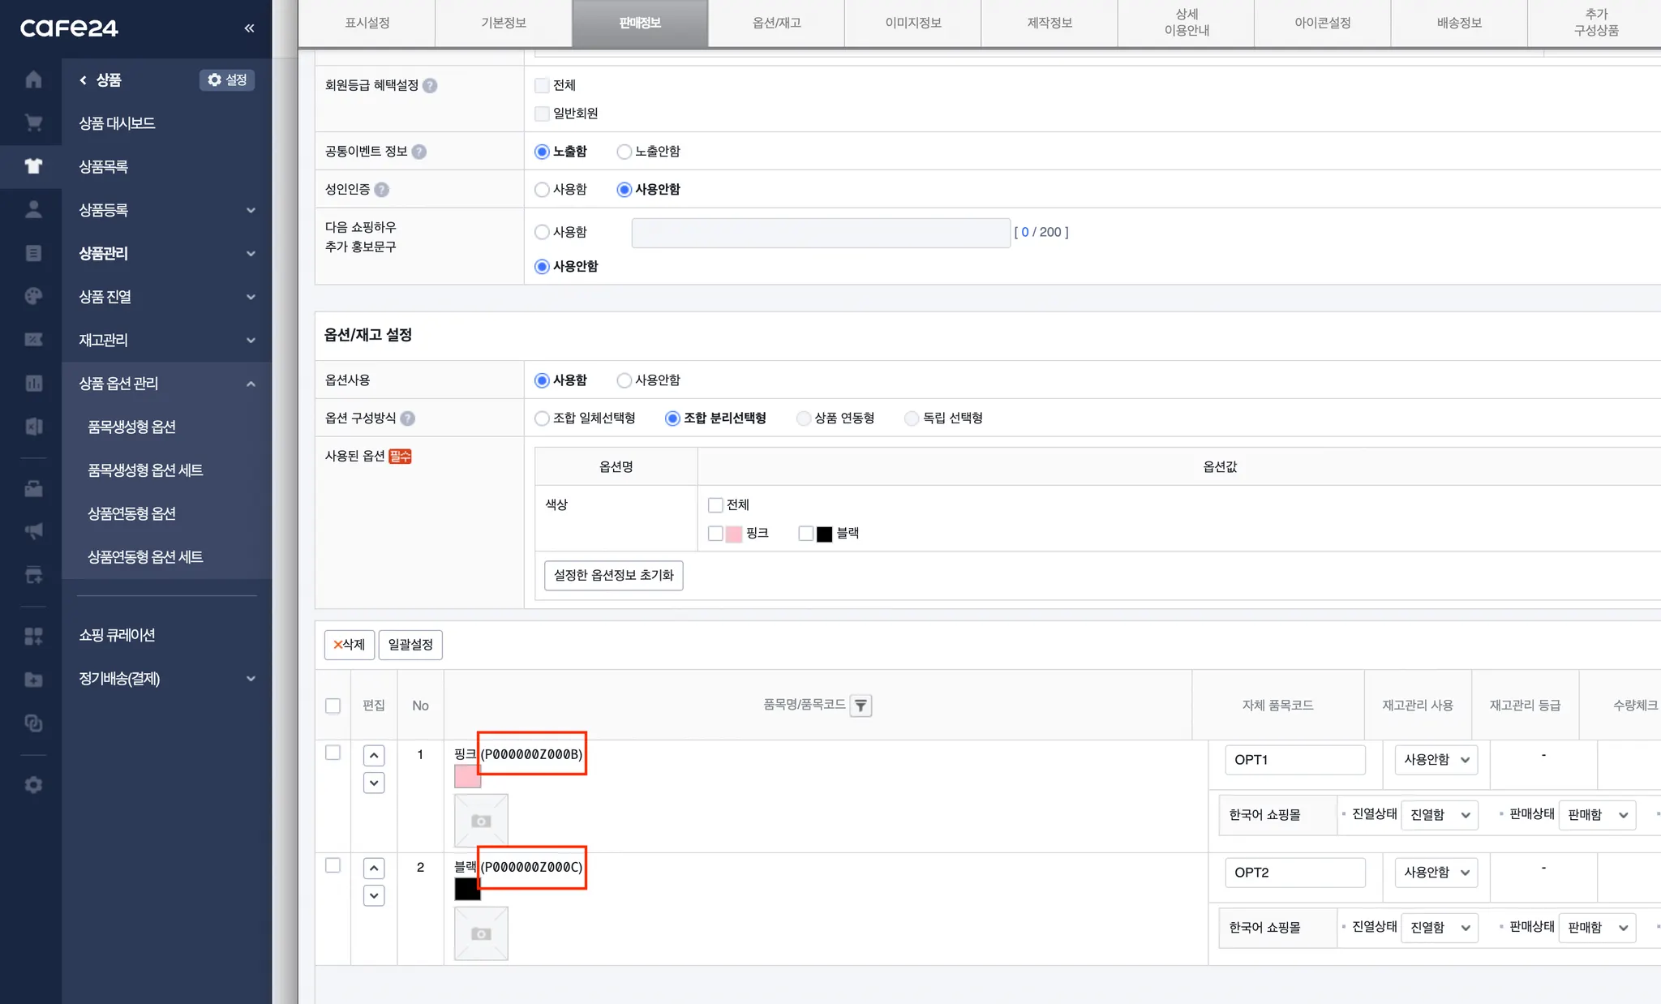Open sidebar gear settings icon at bottom
The width and height of the screenshot is (1661, 1004).
(x=33, y=785)
